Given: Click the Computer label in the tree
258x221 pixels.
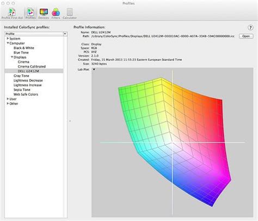Looking at the screenshot, I should coord(17,43).
